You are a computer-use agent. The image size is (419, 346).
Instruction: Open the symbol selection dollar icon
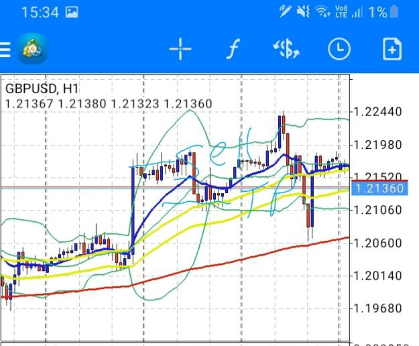click(286, 49)
